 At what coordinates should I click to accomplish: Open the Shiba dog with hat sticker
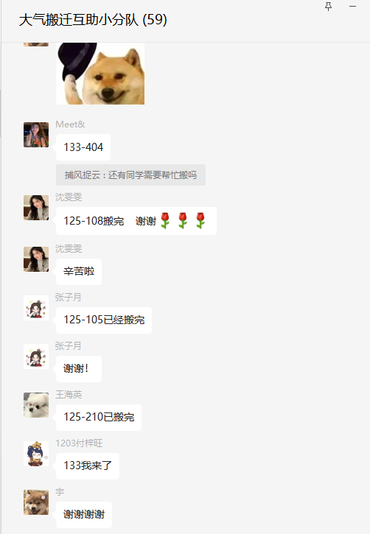(100, 74)
